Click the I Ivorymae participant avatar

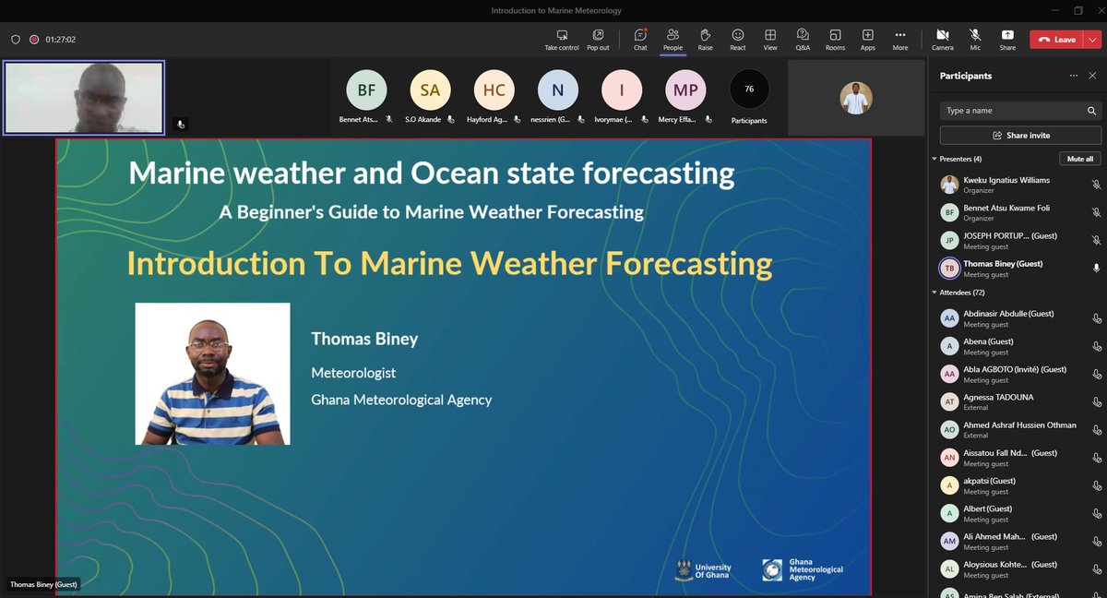coord(621,90)
